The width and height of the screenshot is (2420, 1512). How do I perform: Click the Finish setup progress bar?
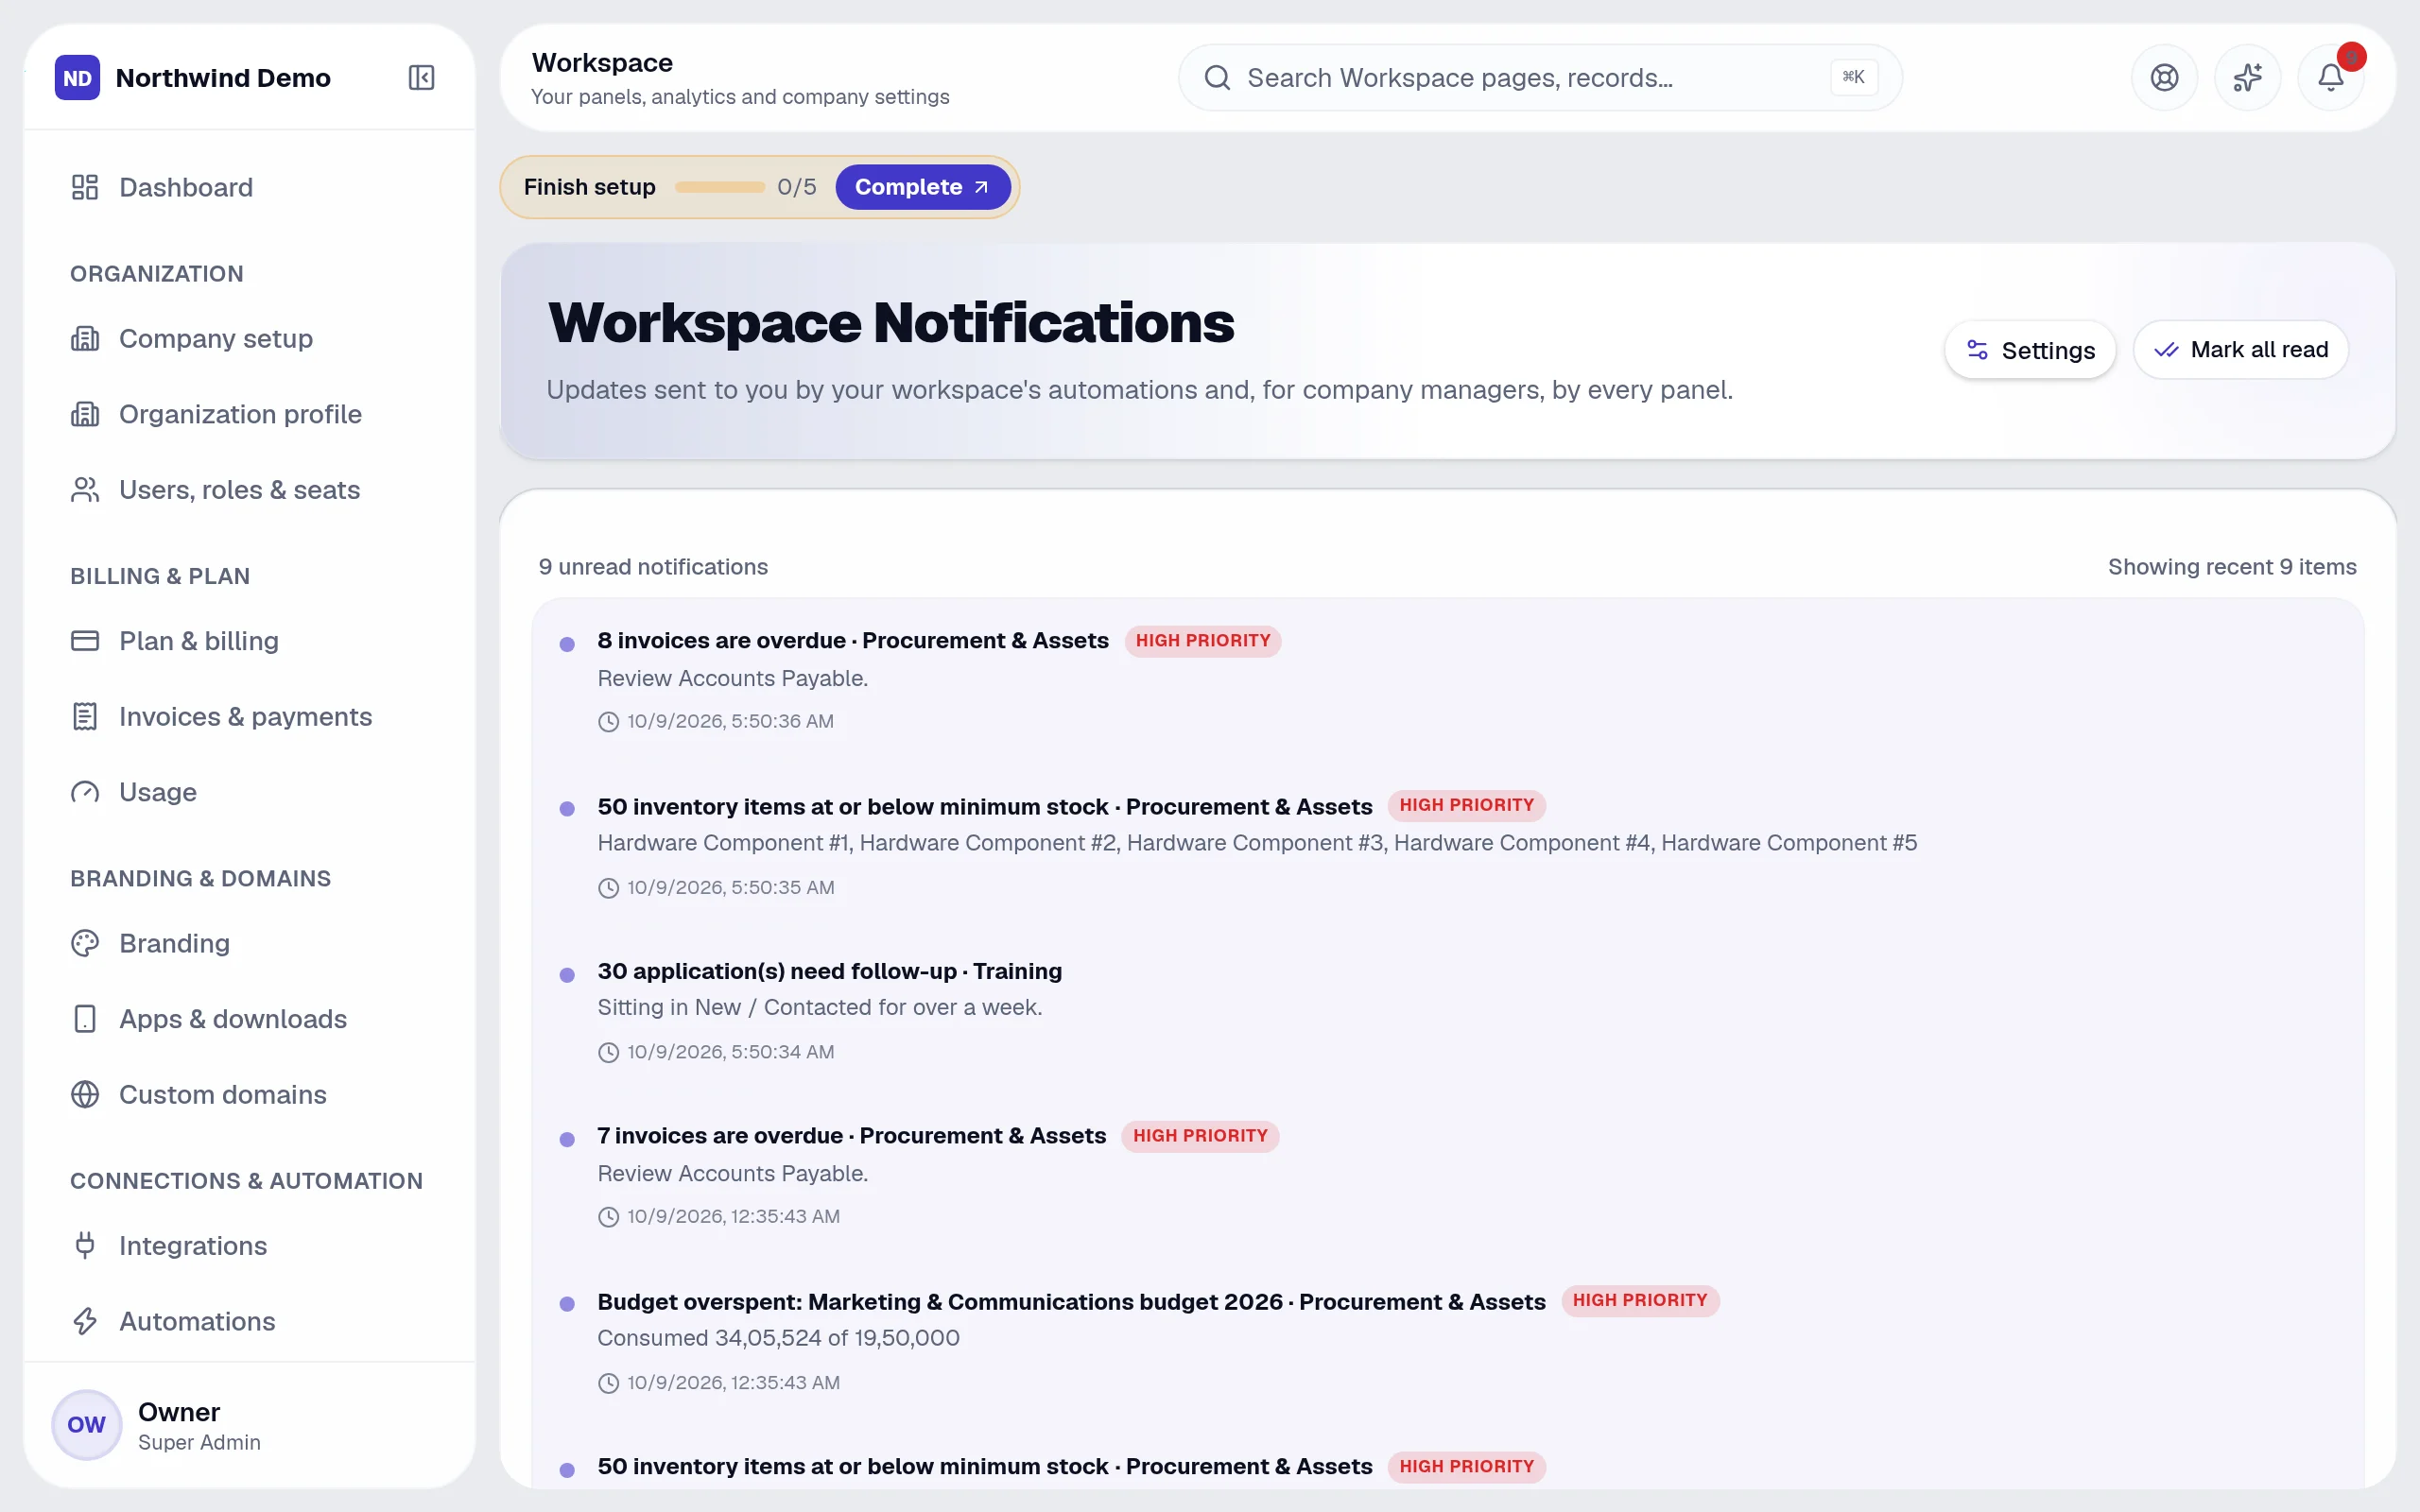click(x=720, y=187)
